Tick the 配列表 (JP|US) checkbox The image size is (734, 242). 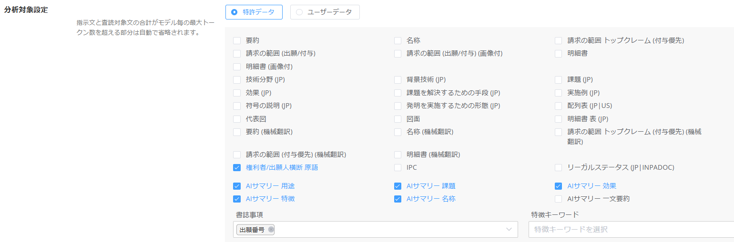(x=558, y=106)
